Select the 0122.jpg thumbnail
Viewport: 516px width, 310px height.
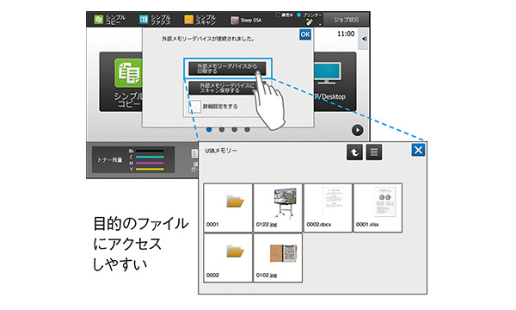(x=278, y=208)
